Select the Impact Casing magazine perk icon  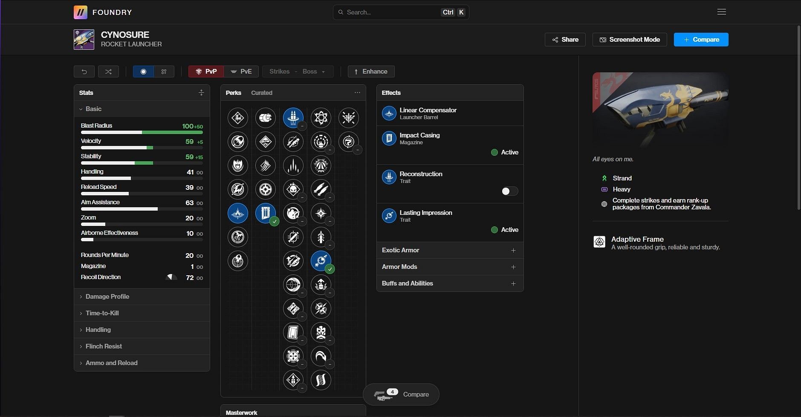pyautogui.click(x=266, y=213)
